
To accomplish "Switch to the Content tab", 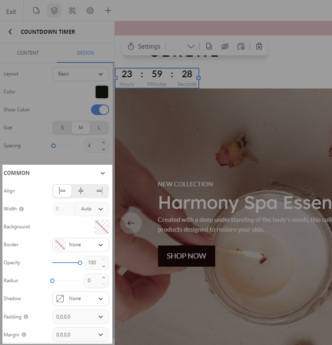I will (28, 53).
